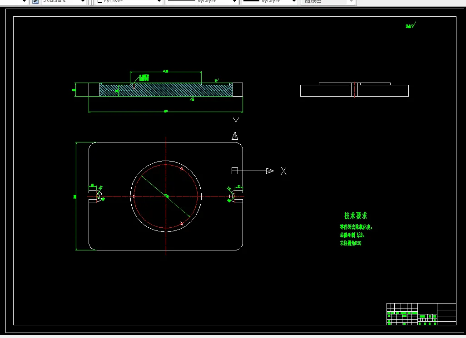Select the 未注圆角 note line

pos(351,243)
